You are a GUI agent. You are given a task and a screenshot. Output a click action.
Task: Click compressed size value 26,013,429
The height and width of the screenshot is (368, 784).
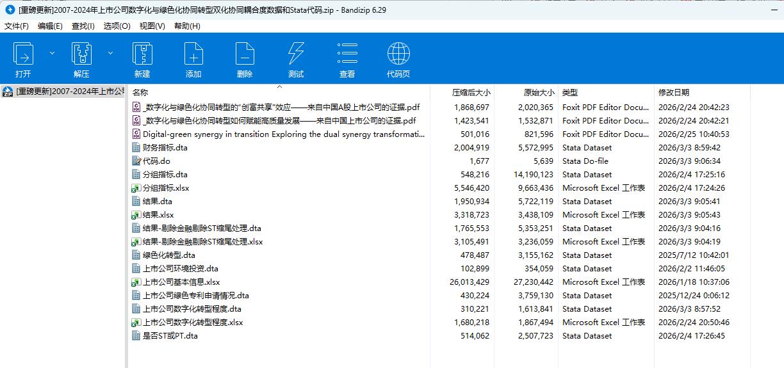470,282
